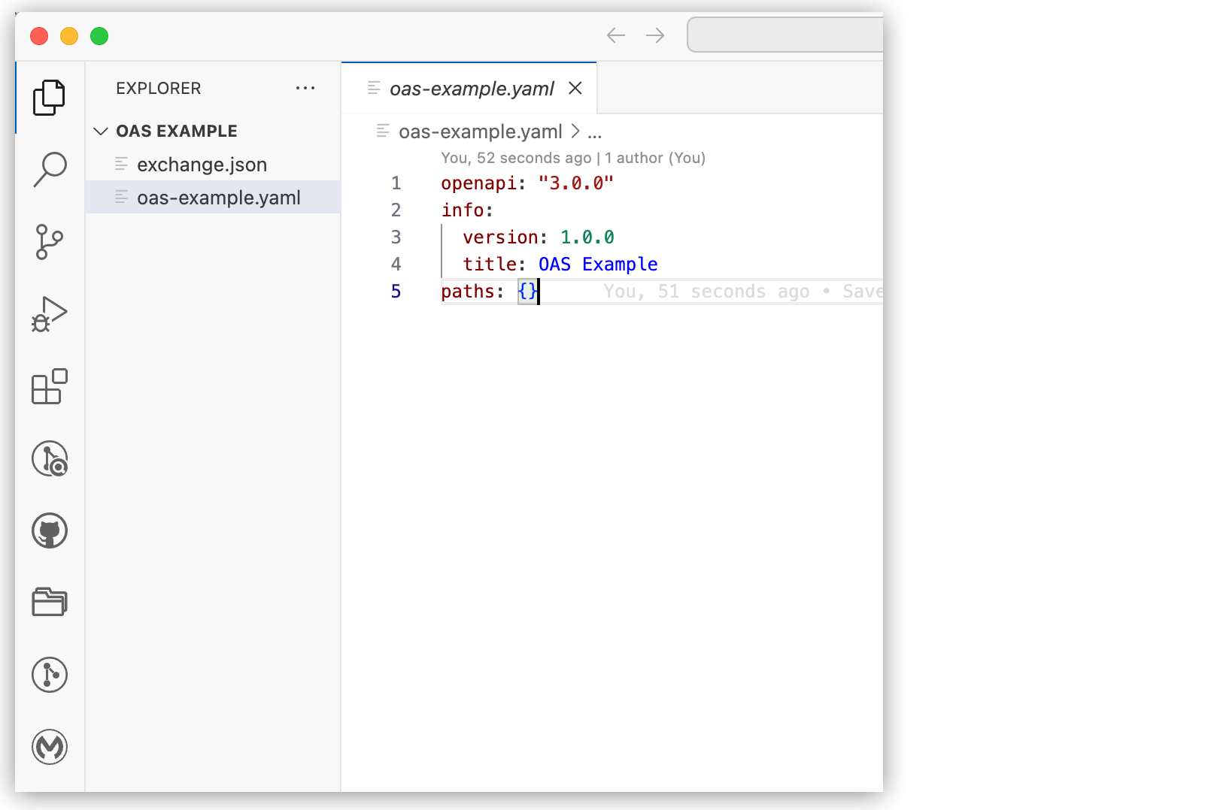This screenshot has height=810, width=1217.
Task: Collapse the OAS EXAMPLE folder
Action: pos(102,130)
